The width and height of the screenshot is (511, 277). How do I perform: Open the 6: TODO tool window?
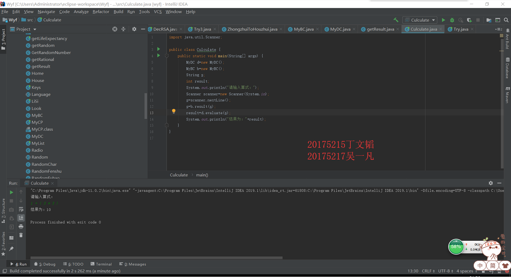73,264
